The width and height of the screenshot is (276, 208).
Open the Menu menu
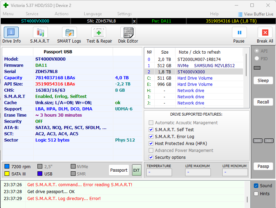8,14
